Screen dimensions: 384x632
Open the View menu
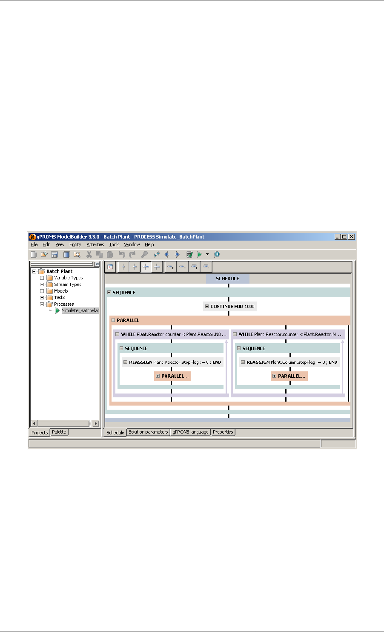coord(60,245)
